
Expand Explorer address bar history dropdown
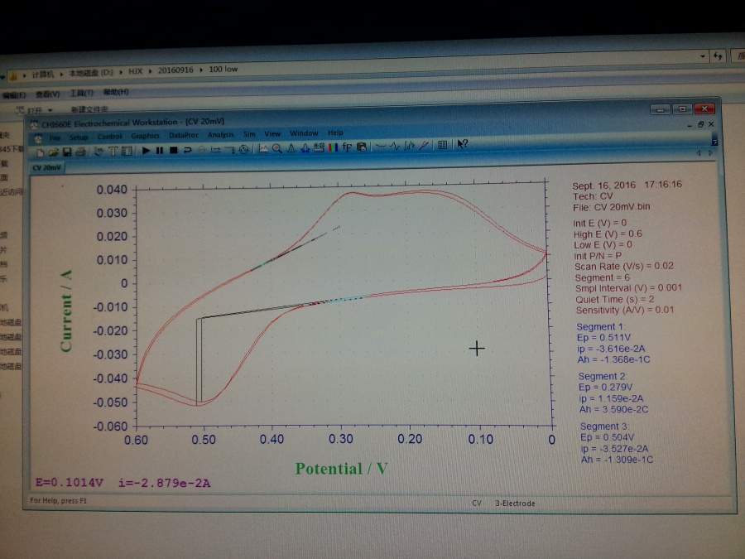pyautogui.click(x=702, y=56)
